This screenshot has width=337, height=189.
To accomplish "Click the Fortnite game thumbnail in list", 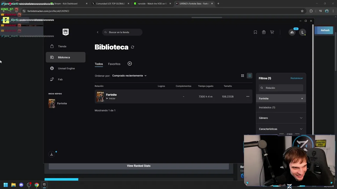I will [100, 97].
